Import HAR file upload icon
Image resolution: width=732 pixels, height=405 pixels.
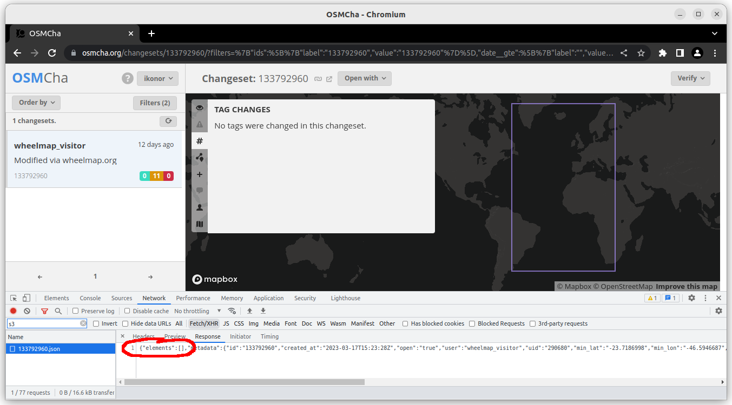[249, 311]
